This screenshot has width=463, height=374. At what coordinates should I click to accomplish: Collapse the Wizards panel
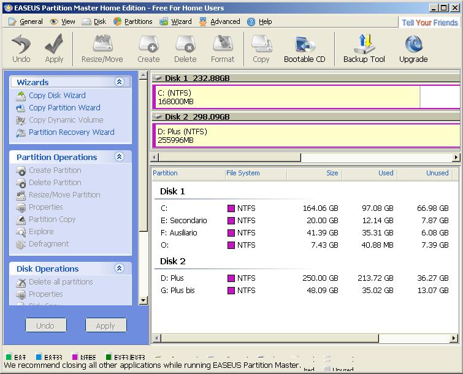coord(120,82)
